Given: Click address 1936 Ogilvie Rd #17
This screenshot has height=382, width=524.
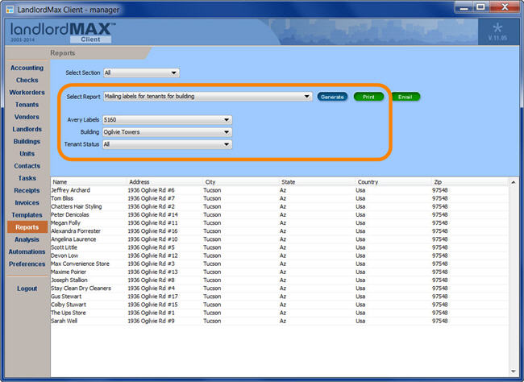Looking at the screenshot, I should pos(152,297).
